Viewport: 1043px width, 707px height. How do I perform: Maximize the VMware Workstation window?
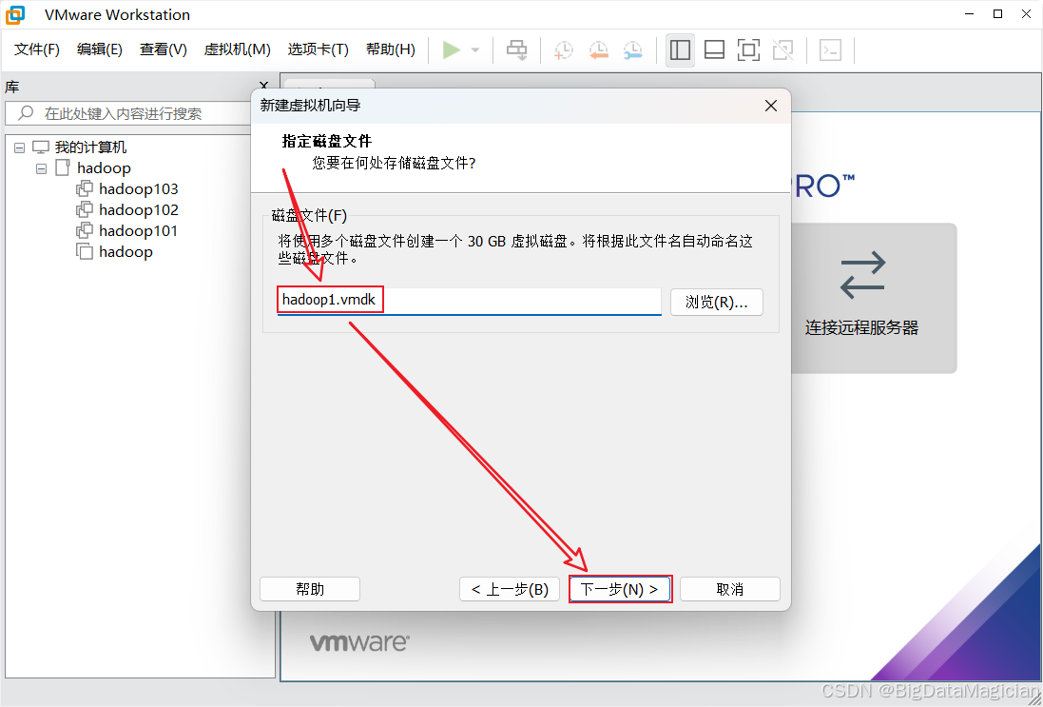click(x=997, y=14)
